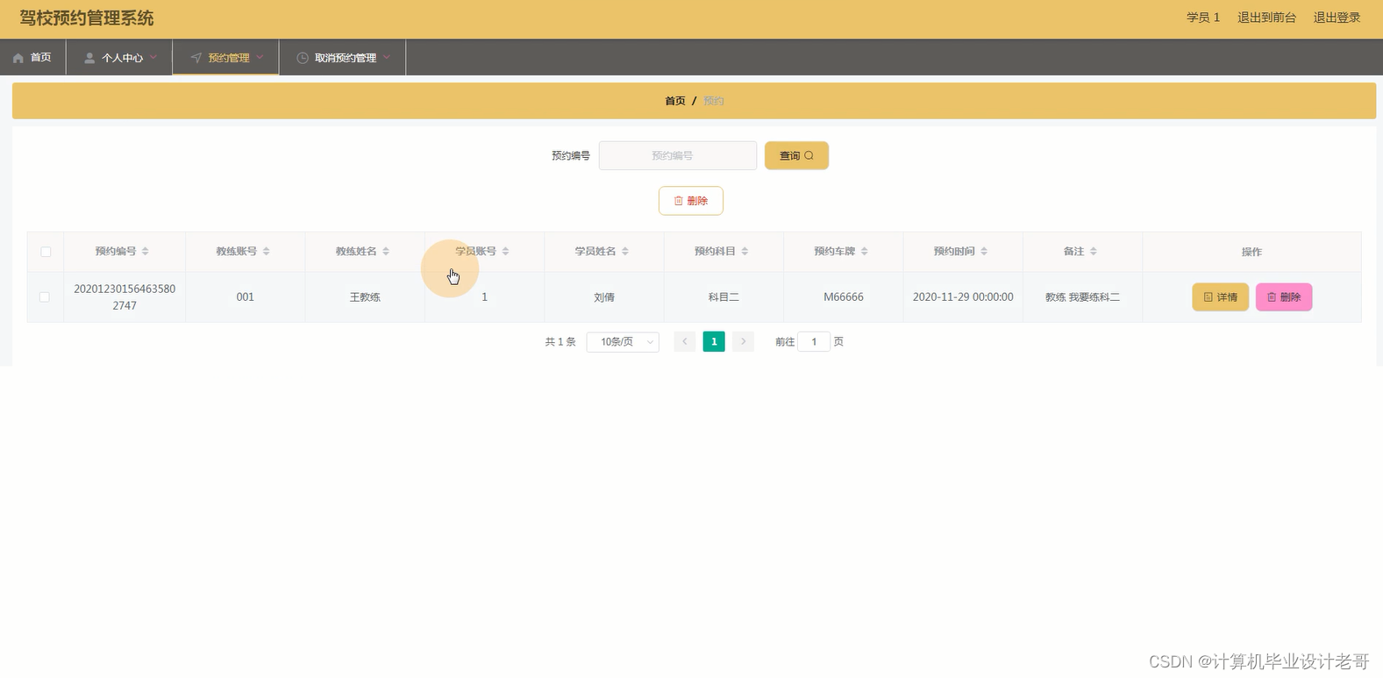The height and width of the screenshot is (678, 1383).
Task: Go to the next page arrow
Action: click(743, 341)
